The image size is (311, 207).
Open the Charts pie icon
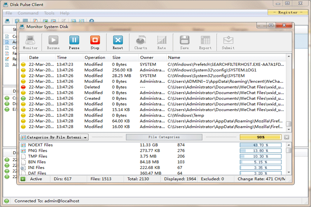[141, 42]
